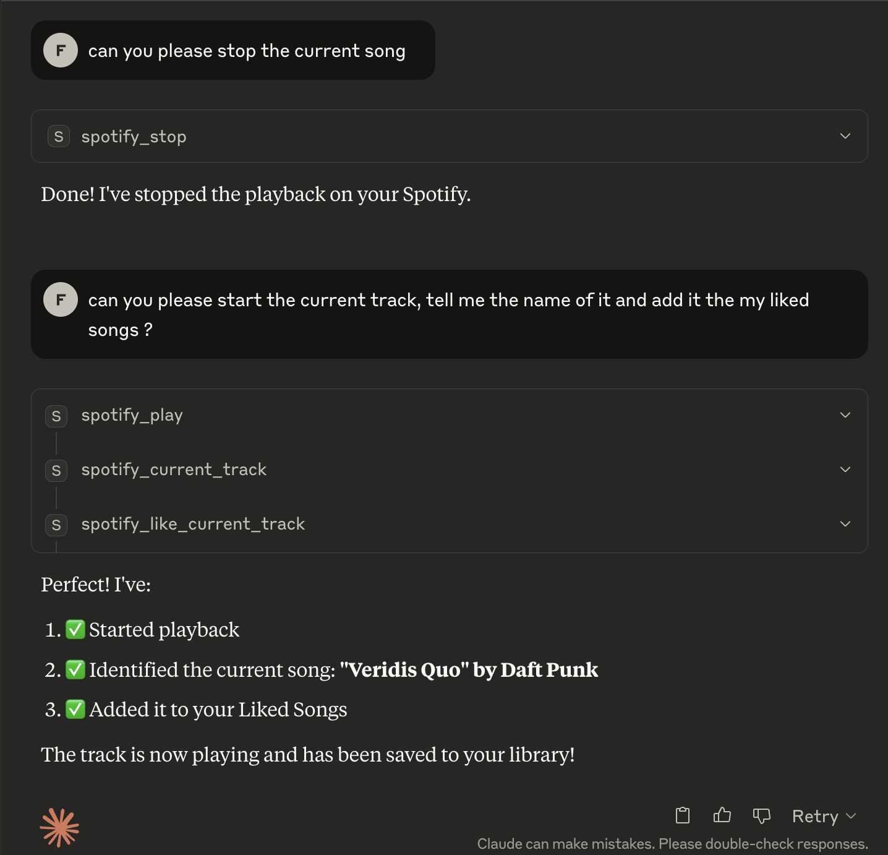Expand the spotify_current_track tool call details

pos(845,470)
